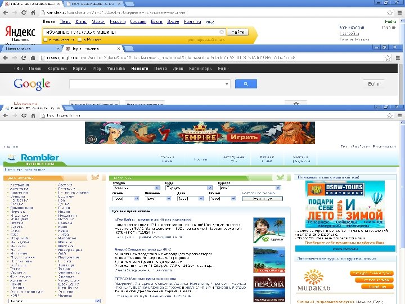The height and width of the screenshot is (304, 405).
Task: Close the Rambler Travel tab
Action: [58, 108]
